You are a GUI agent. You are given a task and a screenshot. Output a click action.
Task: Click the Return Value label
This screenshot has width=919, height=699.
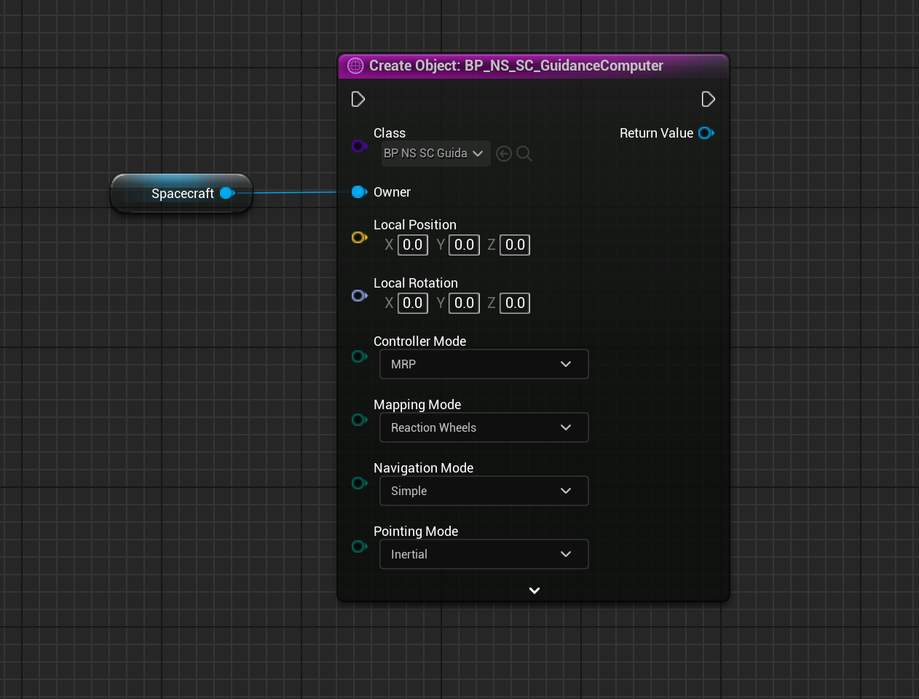click(656, 133)
